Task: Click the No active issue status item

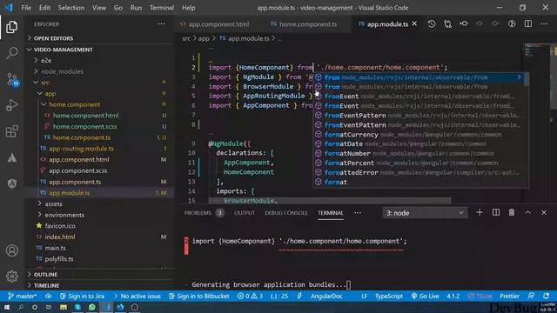Action: tap(137, 296)
